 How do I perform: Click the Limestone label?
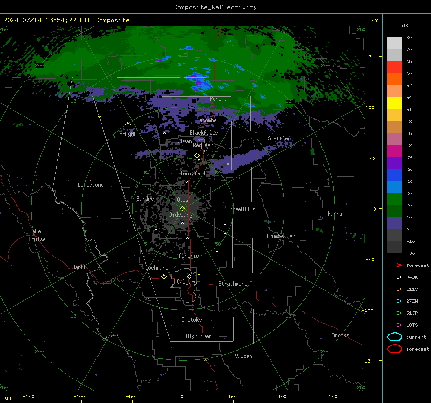pyautogui.click(x=91, y=185)
